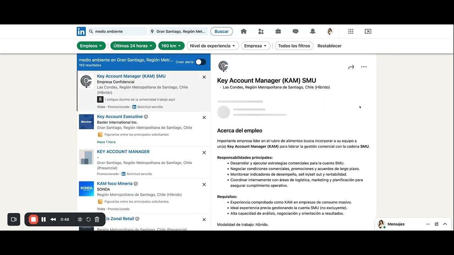Click Restablecer to reset filters
454x255 pixels.
click(x=330, y=46)
